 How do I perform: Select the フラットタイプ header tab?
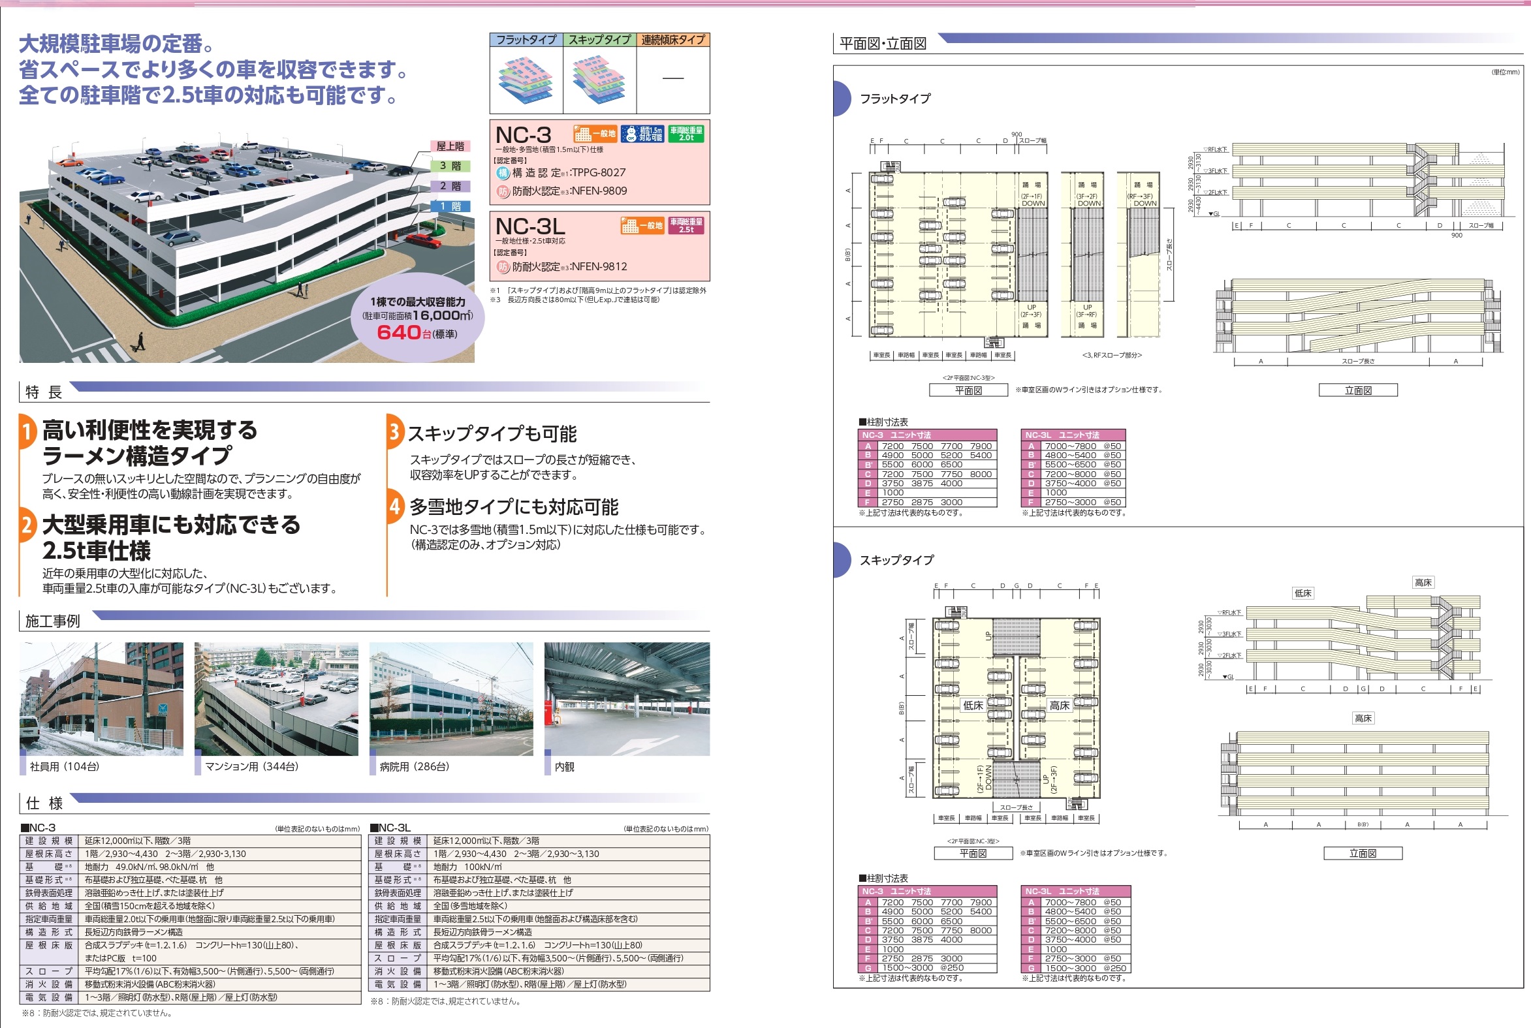point(526,39)
